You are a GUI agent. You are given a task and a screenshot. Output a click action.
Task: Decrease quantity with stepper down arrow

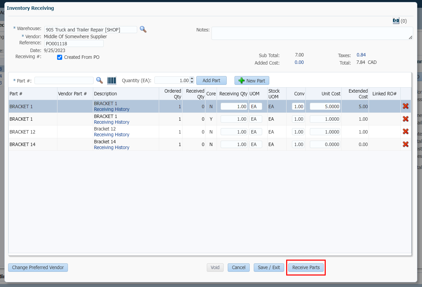(192, 82)
